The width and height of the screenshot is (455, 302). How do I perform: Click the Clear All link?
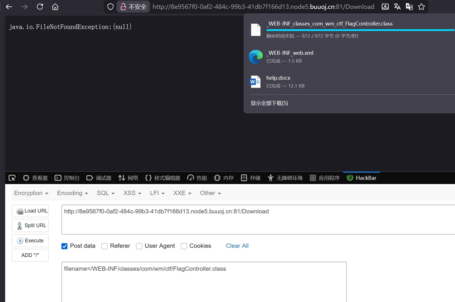237,246
